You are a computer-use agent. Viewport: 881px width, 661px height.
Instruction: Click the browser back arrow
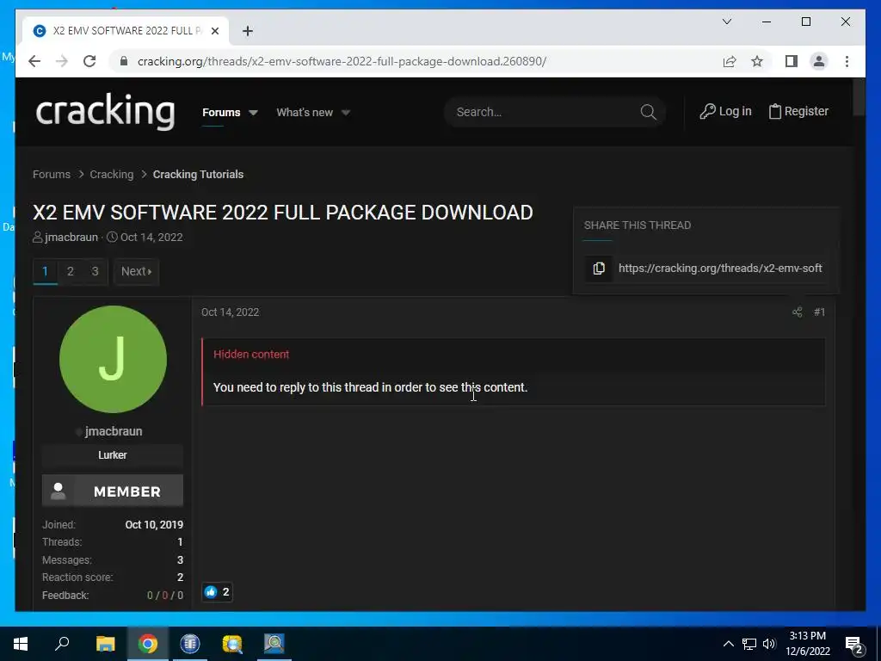pos(34,61)
